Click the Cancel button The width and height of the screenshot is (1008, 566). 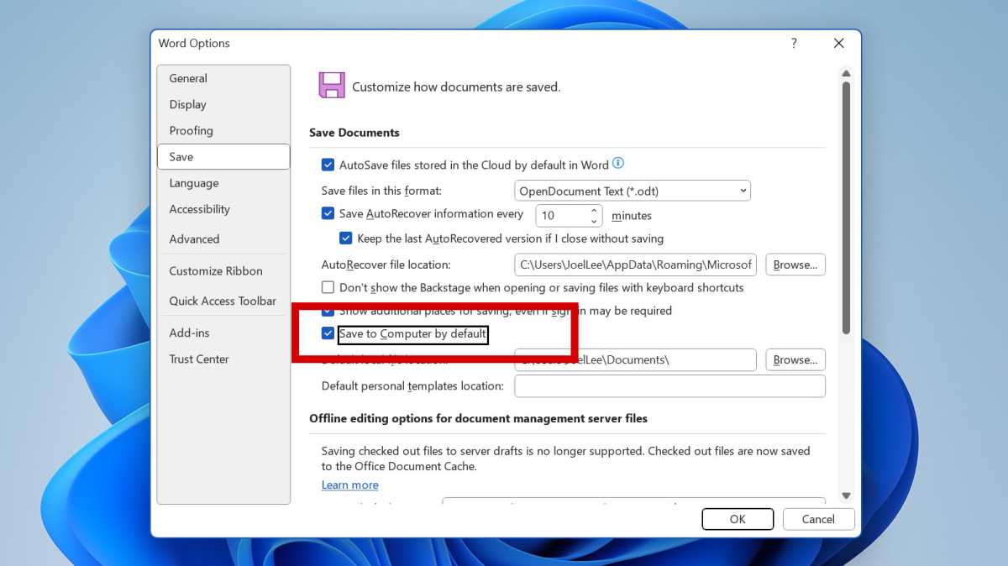pyautogui.click(x=818, y=518)
